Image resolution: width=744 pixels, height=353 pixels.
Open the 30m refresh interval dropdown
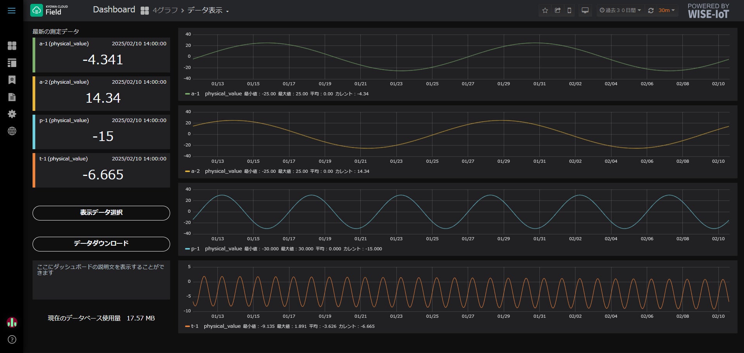pyautogui.click(x=666, y=10)
